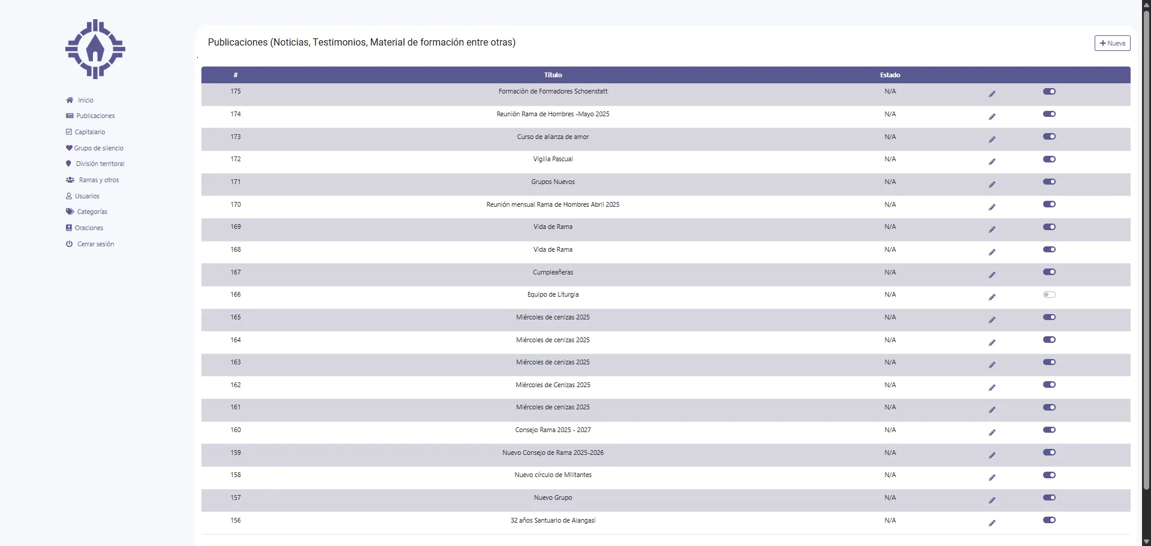Screen dimensions: 1151x546
Task: Go to Grupo de silencio section
Action: tap(98, 148)
